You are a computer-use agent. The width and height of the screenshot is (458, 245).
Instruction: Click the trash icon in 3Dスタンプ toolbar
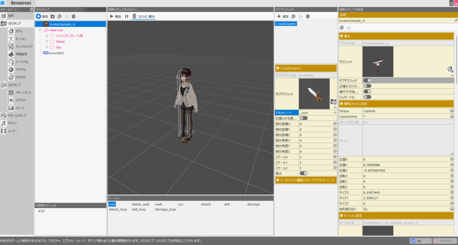pyautogui.click(x=74, y=17)
